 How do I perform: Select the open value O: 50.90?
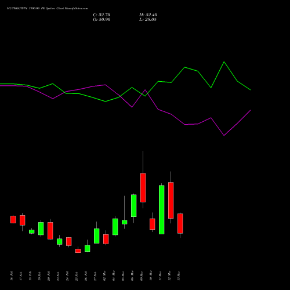click(101, 20)
